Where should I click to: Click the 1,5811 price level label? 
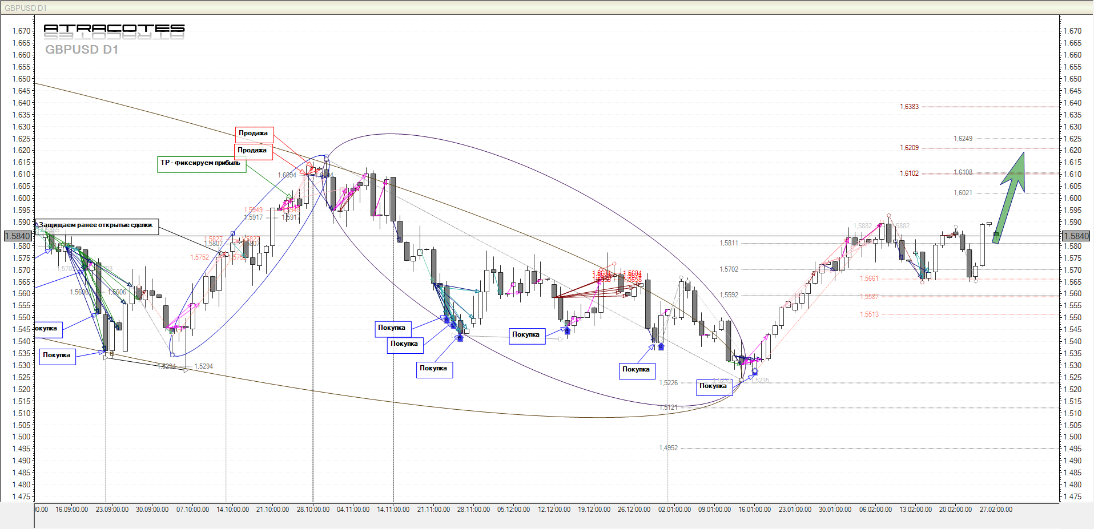tap(729, 243)
